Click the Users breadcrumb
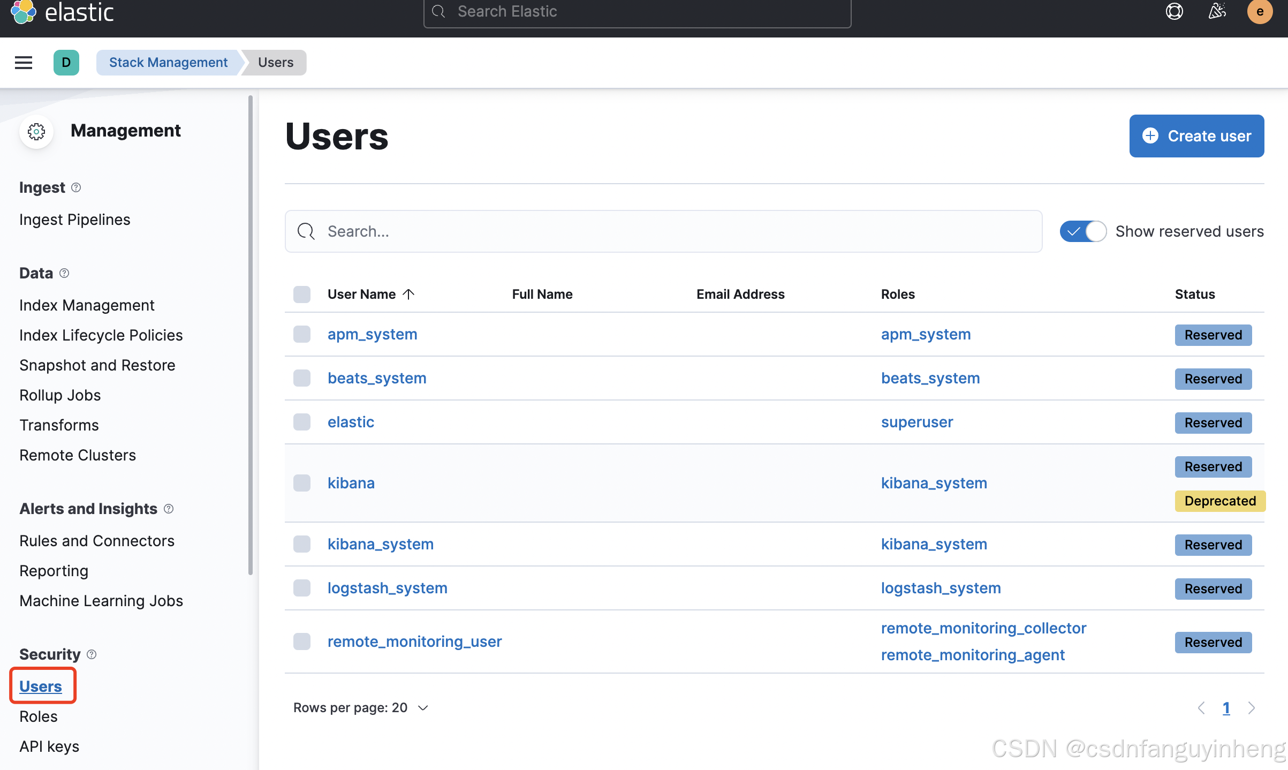Screen dimensions: 1288x770 tap(276, 63)
